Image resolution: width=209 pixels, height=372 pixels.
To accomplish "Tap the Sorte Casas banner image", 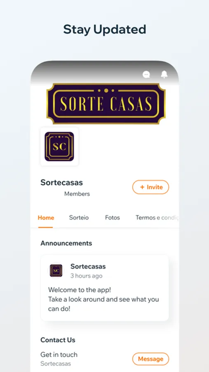I will tap(106, 104).
